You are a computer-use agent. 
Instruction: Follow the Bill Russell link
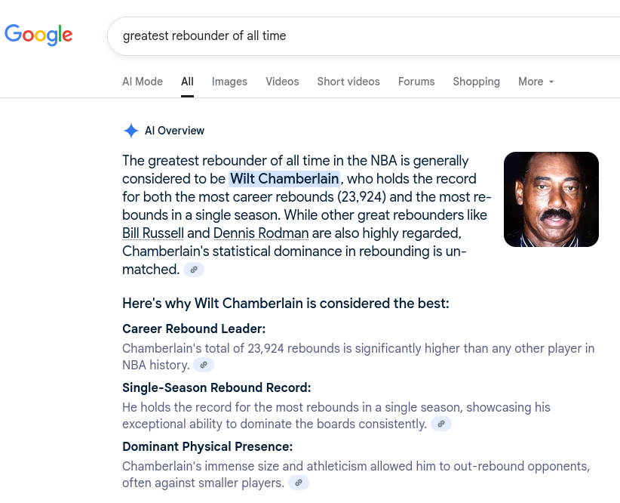click(153, 233)
